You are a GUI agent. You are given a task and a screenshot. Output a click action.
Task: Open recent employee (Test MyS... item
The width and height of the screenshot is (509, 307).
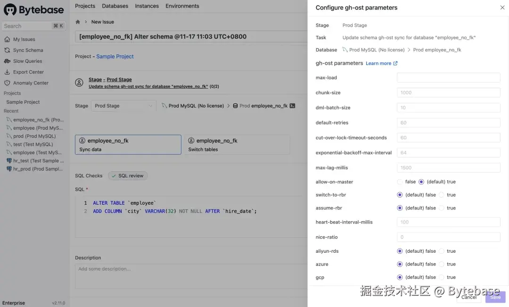(34, 152)
